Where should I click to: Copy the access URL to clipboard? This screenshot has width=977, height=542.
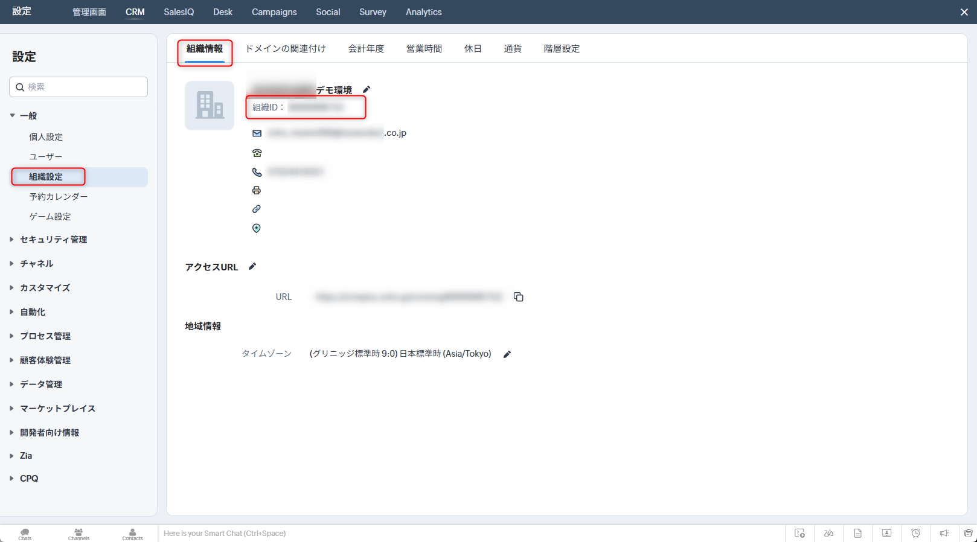coord(518,297)
